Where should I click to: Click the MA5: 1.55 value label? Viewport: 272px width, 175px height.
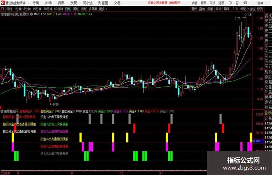(40, 14)
